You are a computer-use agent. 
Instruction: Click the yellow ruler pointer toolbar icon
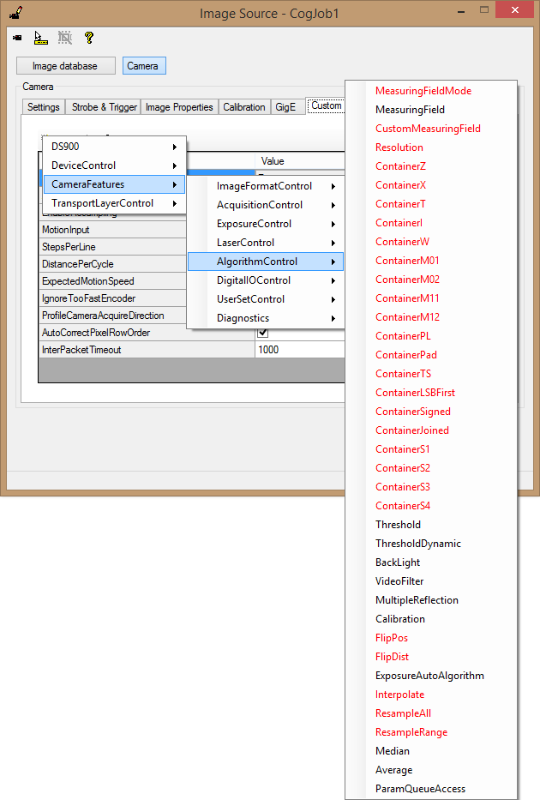[40, 38]
